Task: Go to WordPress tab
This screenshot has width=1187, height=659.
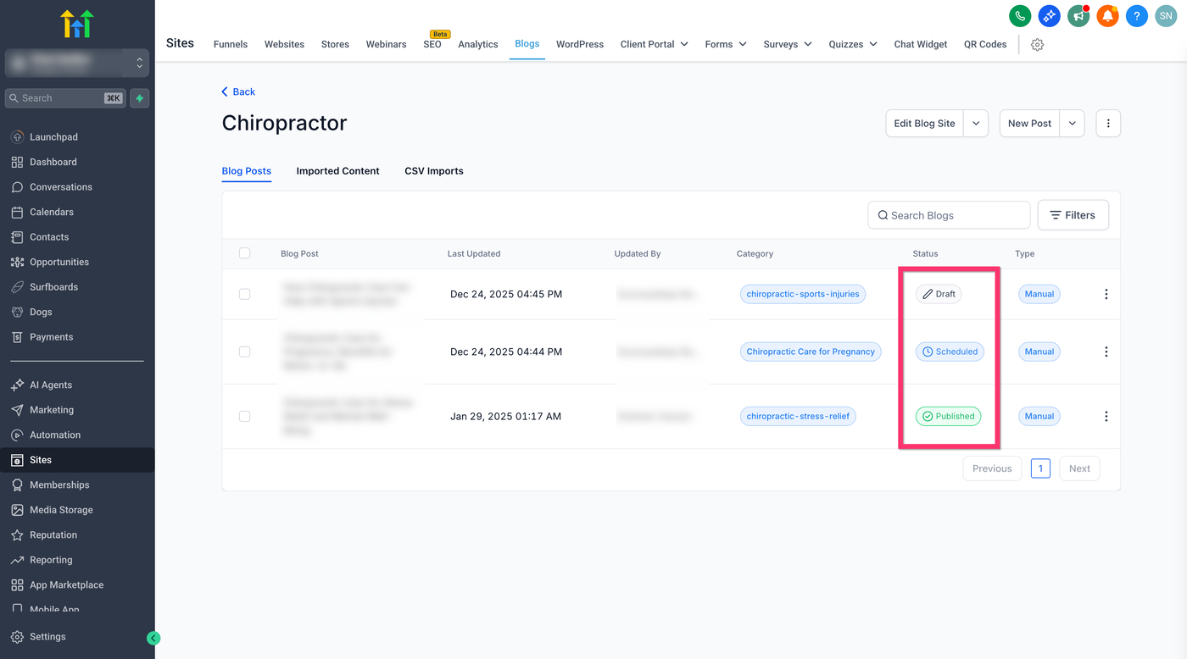Action: (580, 44)
